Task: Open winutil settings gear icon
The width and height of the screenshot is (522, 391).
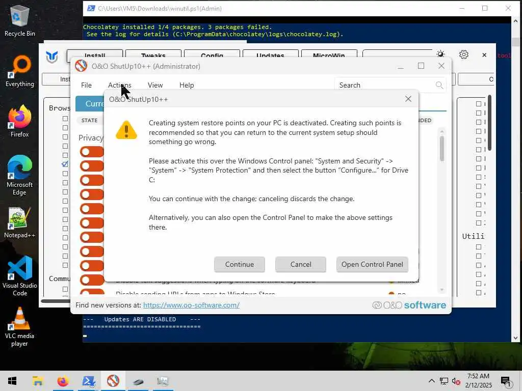Action: point(464,54)
